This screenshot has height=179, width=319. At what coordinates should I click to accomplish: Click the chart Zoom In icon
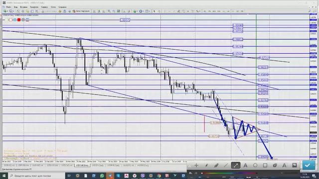point(109,11)
